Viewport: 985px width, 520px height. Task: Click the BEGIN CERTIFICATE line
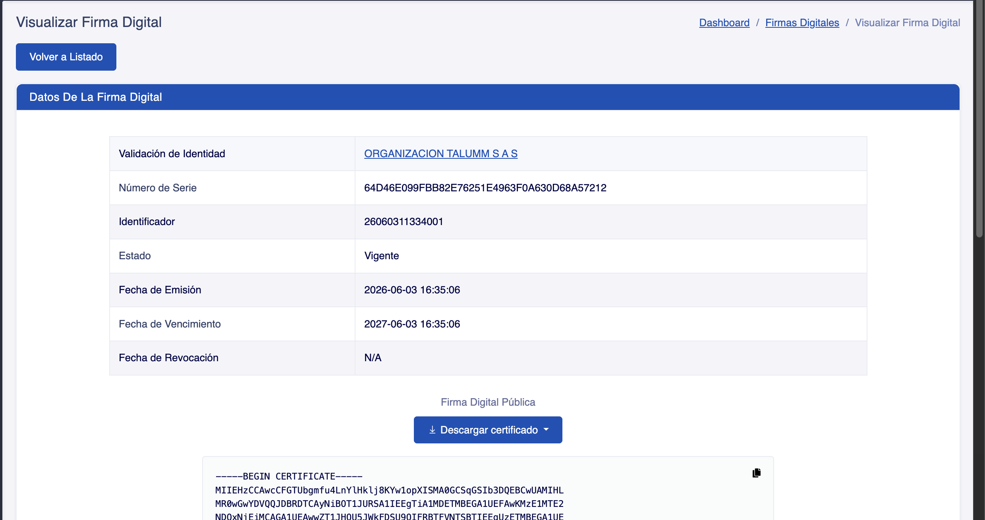[x=289, y=476]
